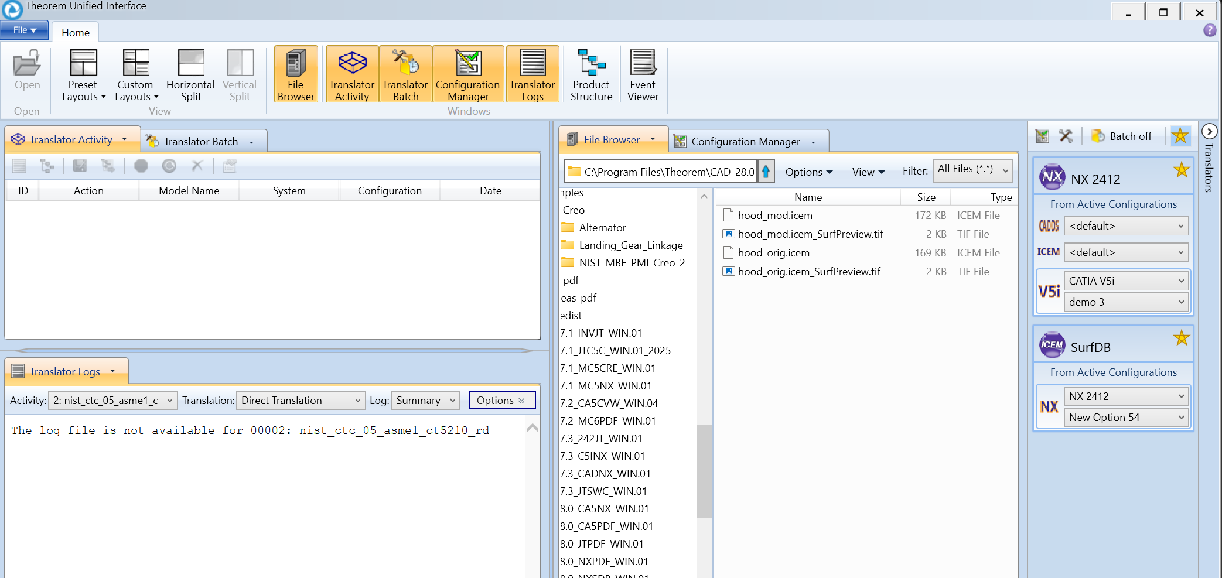
Task: Select the NIST_MBE_PMI_Creo_2 folder
Action: pyautogui.click(x=632, y=263)
